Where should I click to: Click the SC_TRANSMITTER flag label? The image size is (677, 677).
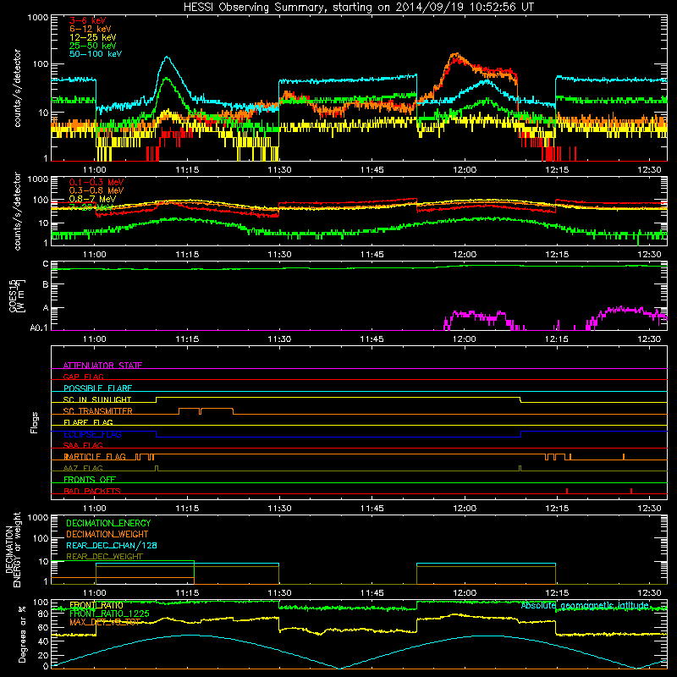97,411
